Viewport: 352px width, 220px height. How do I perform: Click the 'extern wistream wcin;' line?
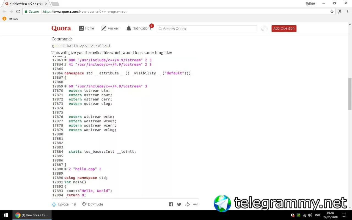tap(91, 117)
